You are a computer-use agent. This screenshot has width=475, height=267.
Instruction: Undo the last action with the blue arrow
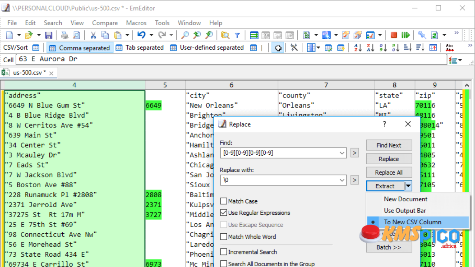[x=141, y=35]
